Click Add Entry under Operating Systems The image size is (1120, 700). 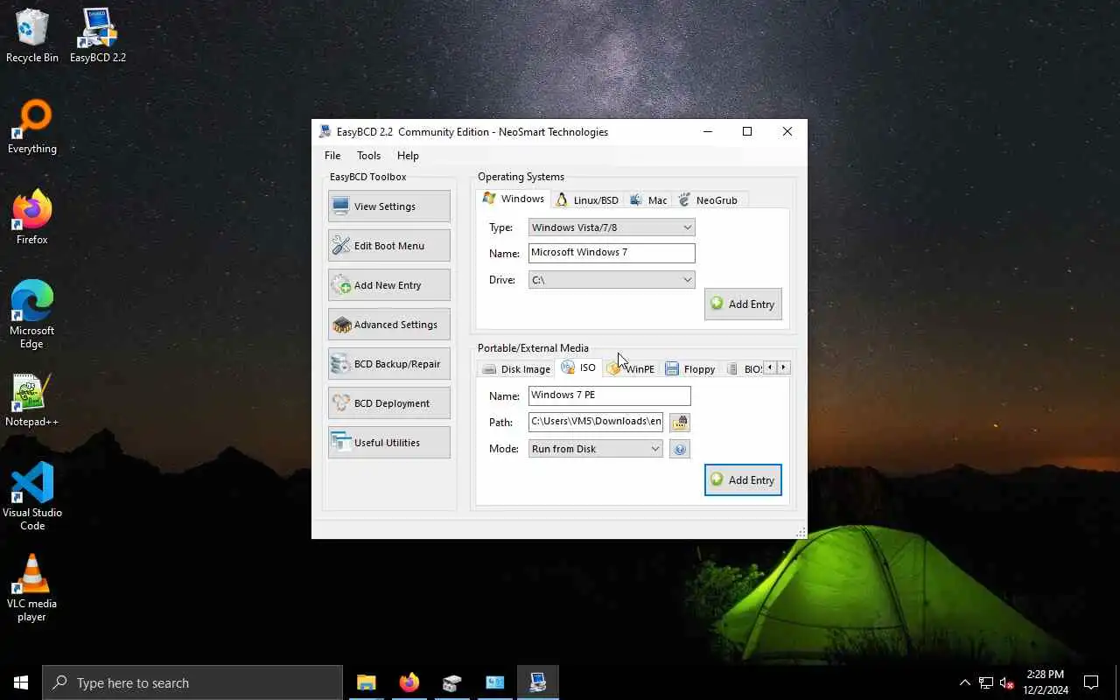pos(743,304)
